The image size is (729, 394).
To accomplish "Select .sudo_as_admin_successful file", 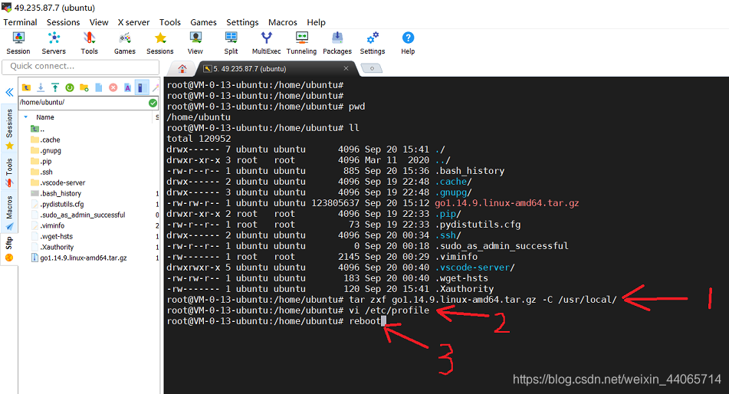I will tap(77, 215).
